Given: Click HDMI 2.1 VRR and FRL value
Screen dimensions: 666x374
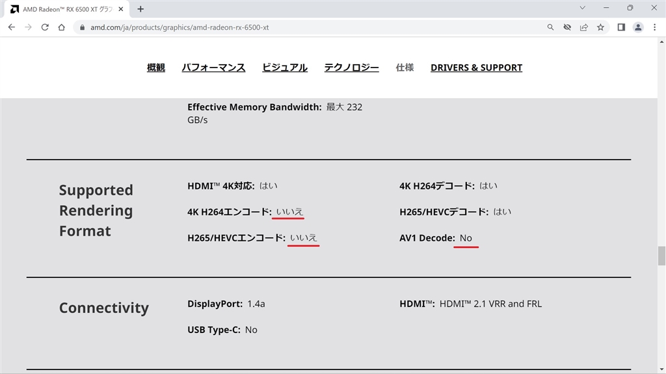Looking at the screenshot, I should pos(490,304).
